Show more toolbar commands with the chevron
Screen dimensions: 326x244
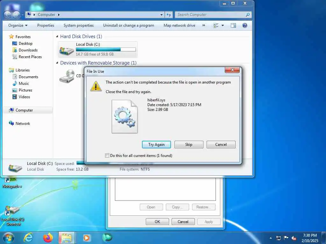[x=204, y=25]
